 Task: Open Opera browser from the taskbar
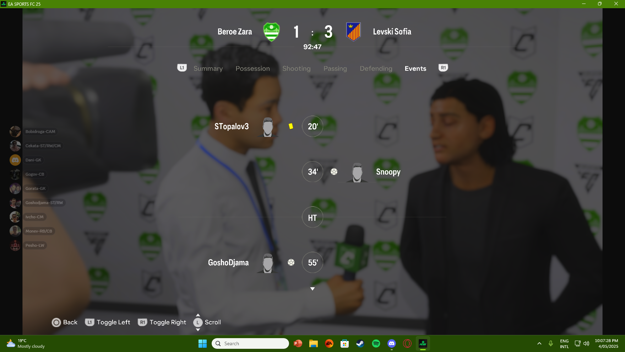(407, 343)
